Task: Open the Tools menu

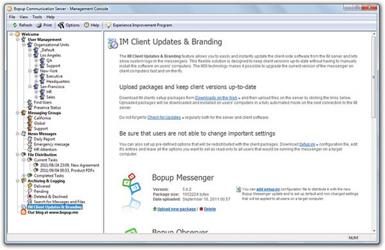Action: point(37,17)
